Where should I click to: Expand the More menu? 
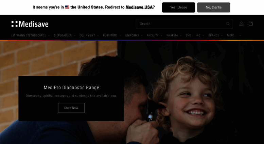point(234,35)
